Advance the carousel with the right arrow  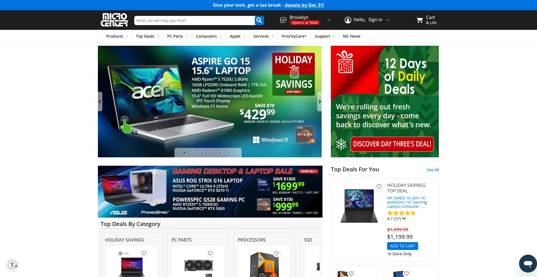click(x=319, y=102)
